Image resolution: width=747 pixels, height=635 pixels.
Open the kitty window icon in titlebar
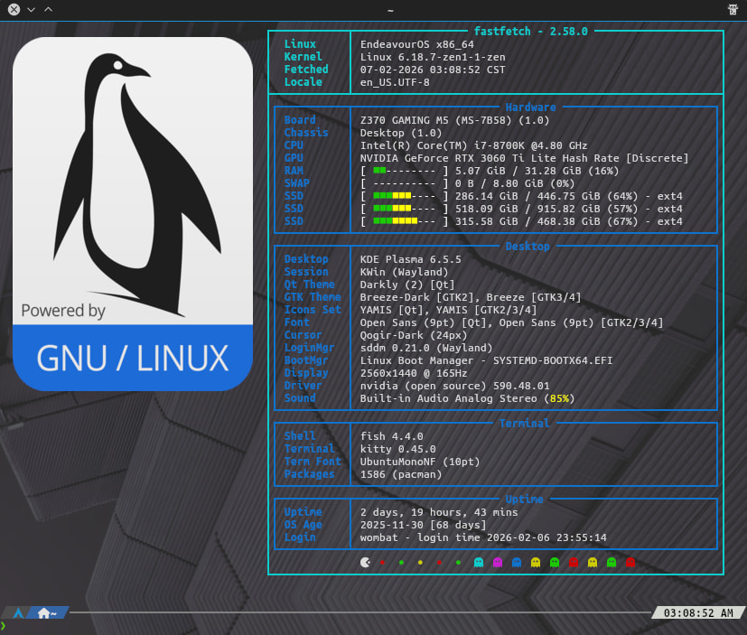pyautogui.click(x=733, y=9)
